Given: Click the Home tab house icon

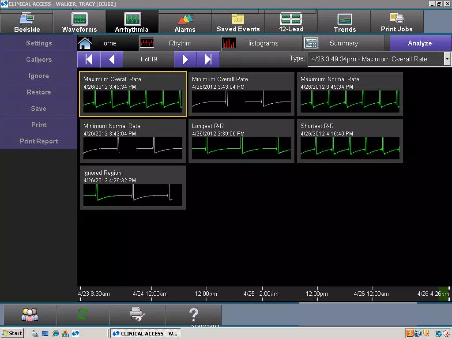Looking at the screenshot, I should (x=85, y=43).
